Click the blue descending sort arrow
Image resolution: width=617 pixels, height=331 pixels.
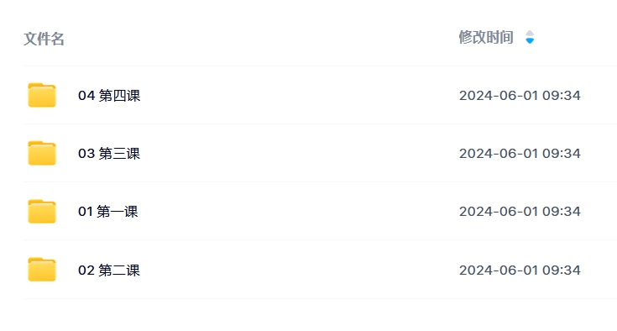[530, 41]
